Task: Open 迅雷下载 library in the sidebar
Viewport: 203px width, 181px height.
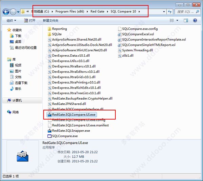Action: [x=19, y=83]
